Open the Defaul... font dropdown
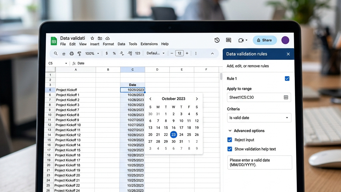The width and height of the screenshot is (341, 192). click(x=156, y=53)
